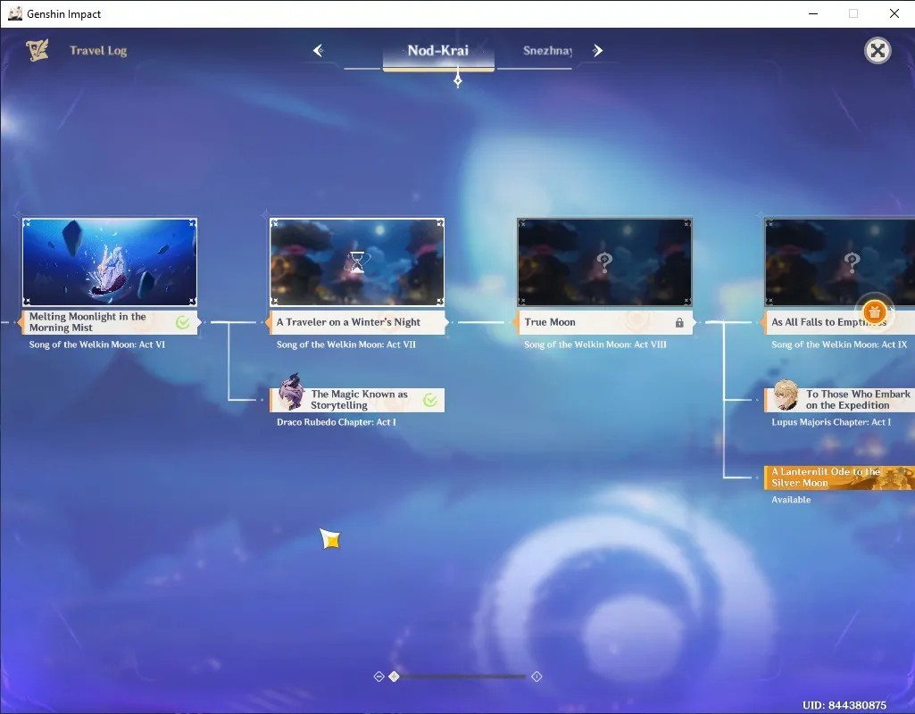Go to previous region with left arrow
Screen dimensions: 915x714
[318, 51]
